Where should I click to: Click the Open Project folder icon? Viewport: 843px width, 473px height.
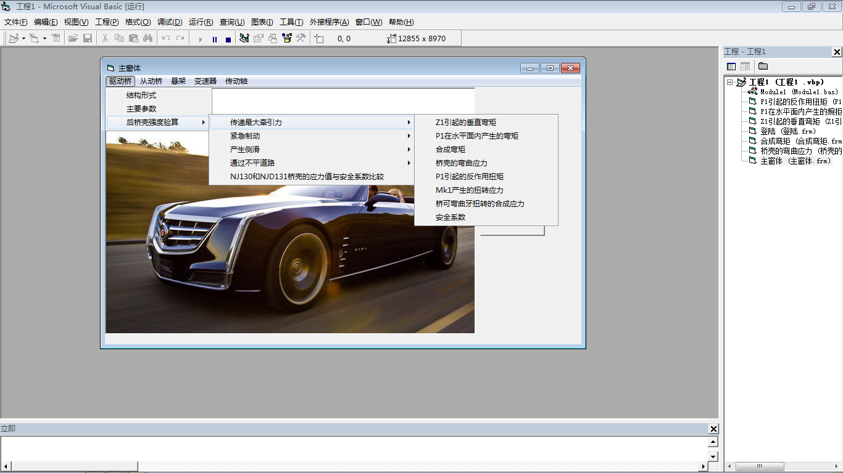click(73, 38)
